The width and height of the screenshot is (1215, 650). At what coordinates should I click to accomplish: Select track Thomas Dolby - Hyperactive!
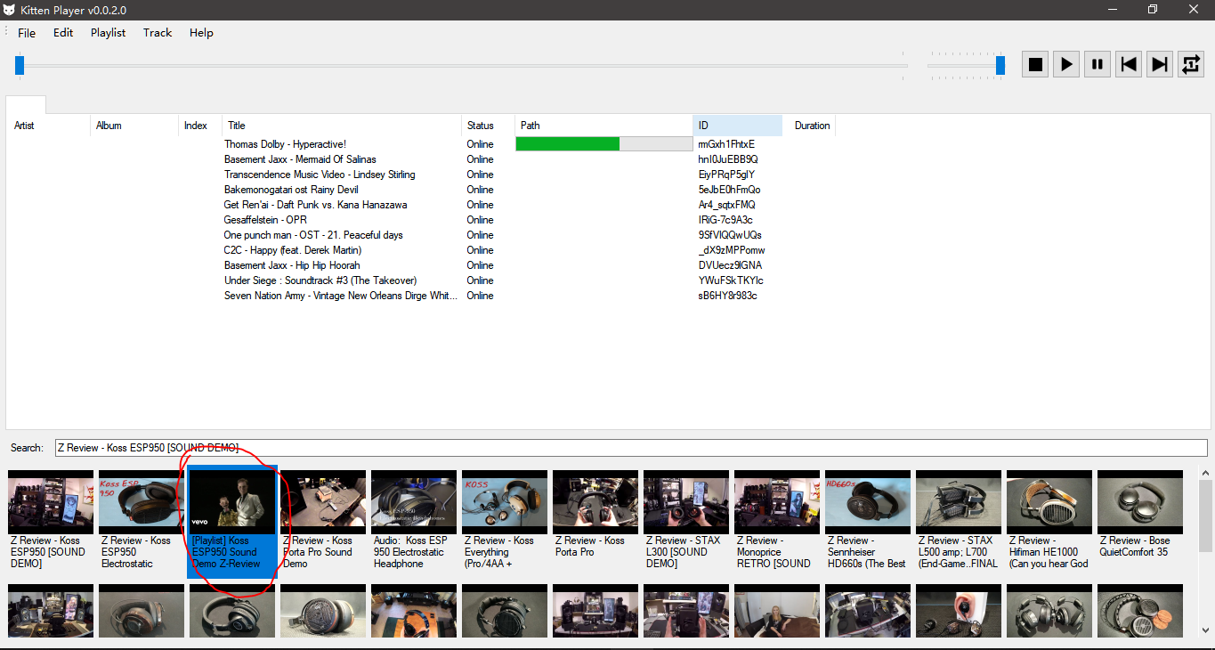point(285,144)
